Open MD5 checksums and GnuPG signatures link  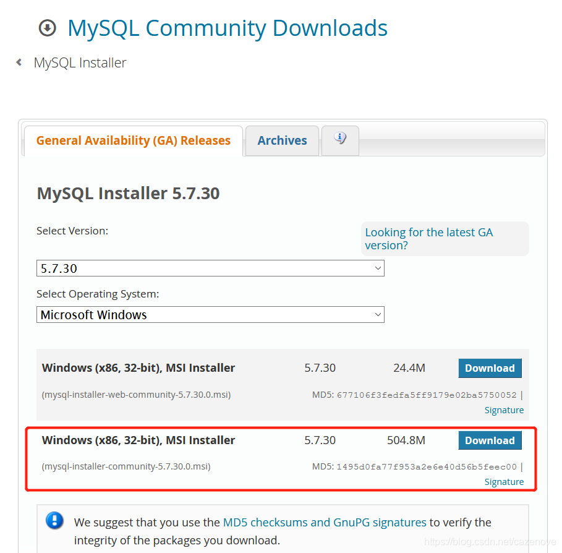[325, 523]
